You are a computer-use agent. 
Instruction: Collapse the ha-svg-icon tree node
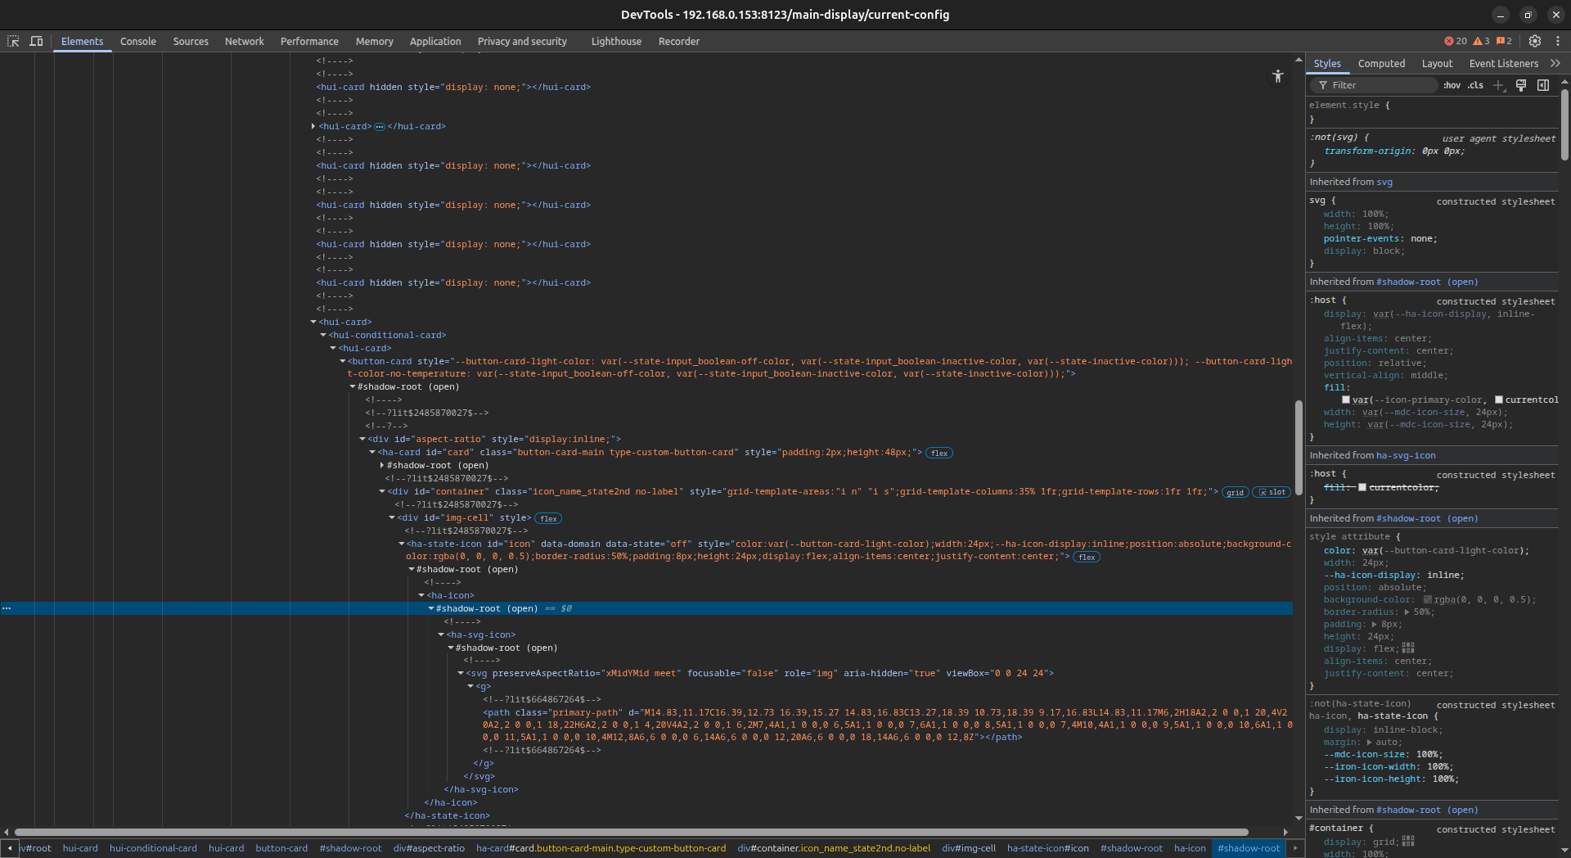(x=441, y=634)
